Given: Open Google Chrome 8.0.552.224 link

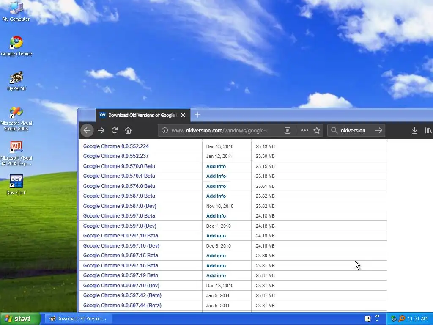Looking at the screenshot, I should [116, 146].
